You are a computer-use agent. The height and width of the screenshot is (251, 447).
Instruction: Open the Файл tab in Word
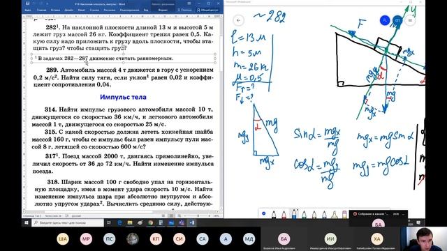(28, 10)
